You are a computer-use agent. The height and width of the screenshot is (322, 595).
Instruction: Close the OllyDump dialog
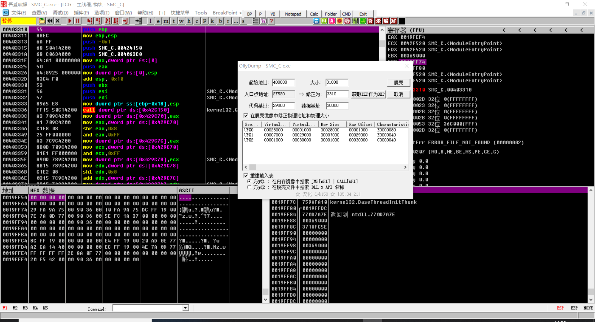tap(407, 66)
